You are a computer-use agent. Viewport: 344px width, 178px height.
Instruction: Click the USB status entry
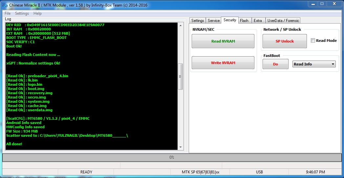click(259, 172)
